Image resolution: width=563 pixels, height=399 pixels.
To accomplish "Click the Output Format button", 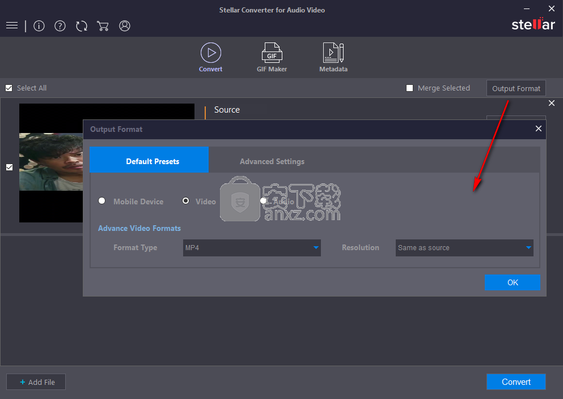I will point(516,88).
